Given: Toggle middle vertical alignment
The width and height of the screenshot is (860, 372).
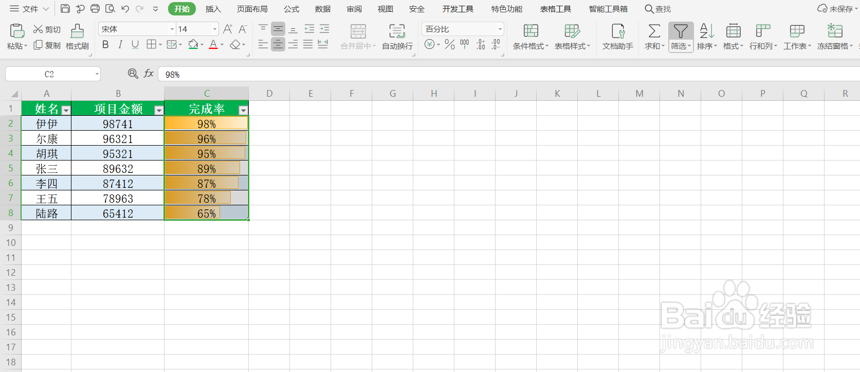Looking at the screenshot, I should (x=278, y=29).
